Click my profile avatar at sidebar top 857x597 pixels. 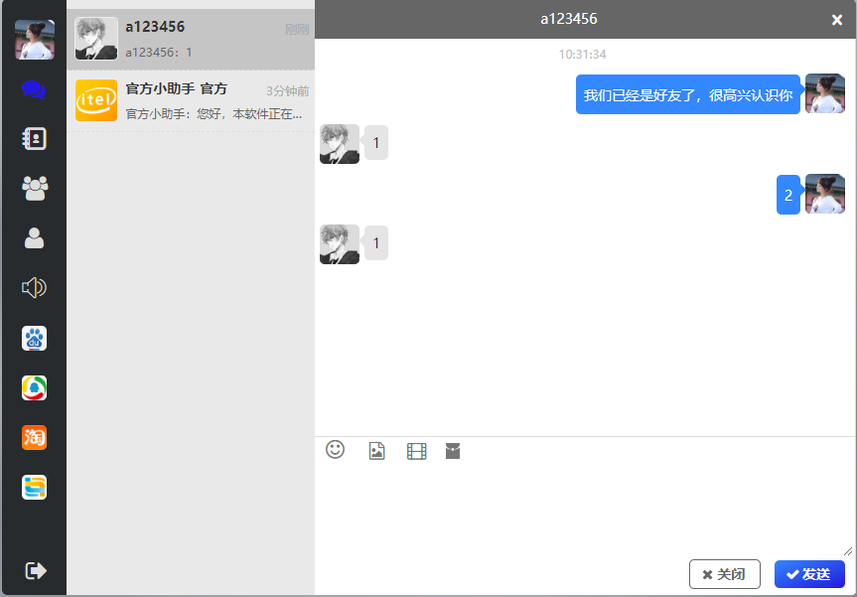[x=34, y=40]
